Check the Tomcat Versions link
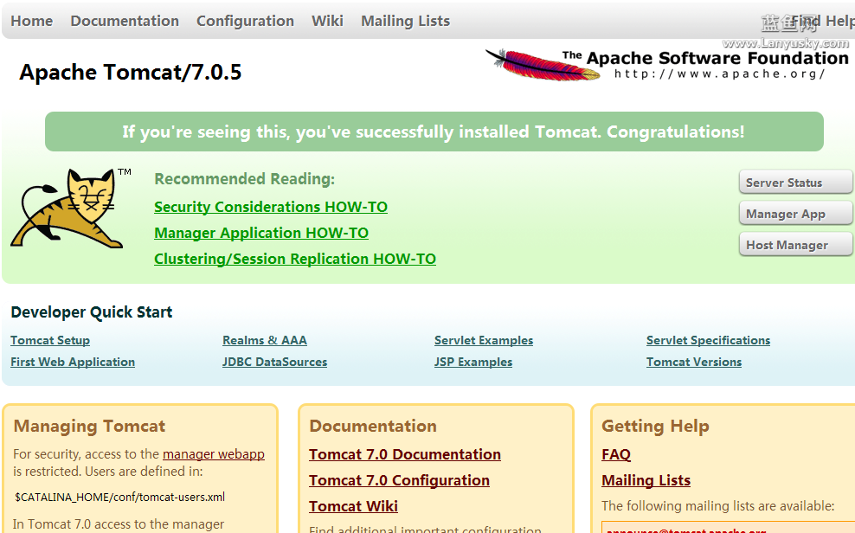 point(694,362)
